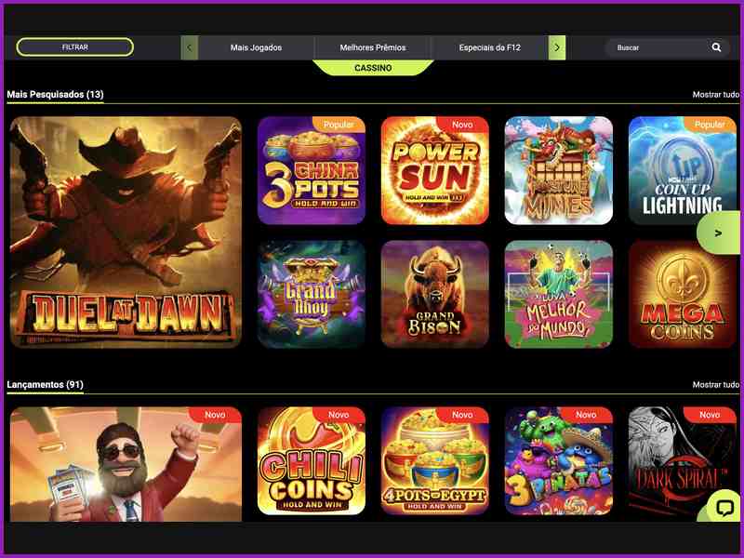Click Mostrar tudo for Mais Pesquisados

coord(715,95)
